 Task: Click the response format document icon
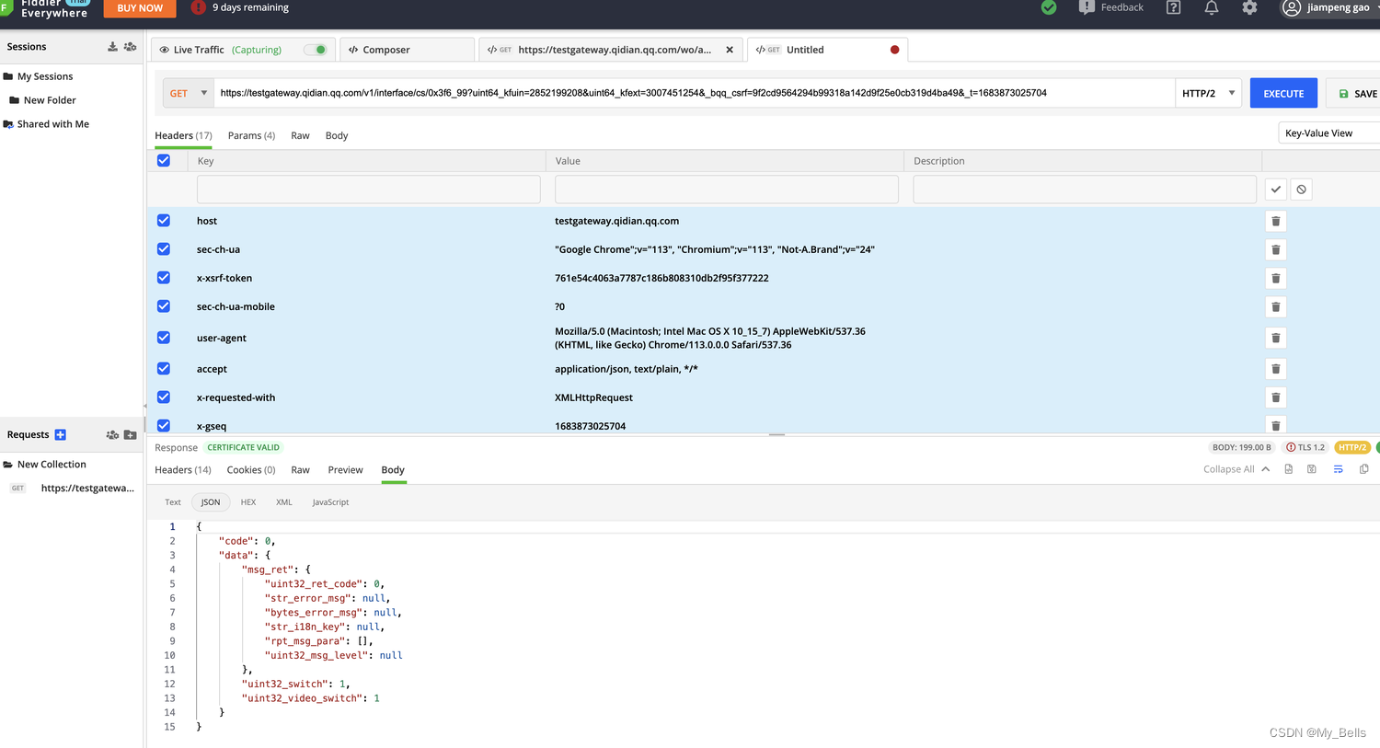[1288, 469]
